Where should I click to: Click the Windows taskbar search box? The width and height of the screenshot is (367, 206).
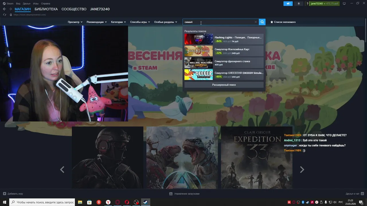[x=42, y=202]
